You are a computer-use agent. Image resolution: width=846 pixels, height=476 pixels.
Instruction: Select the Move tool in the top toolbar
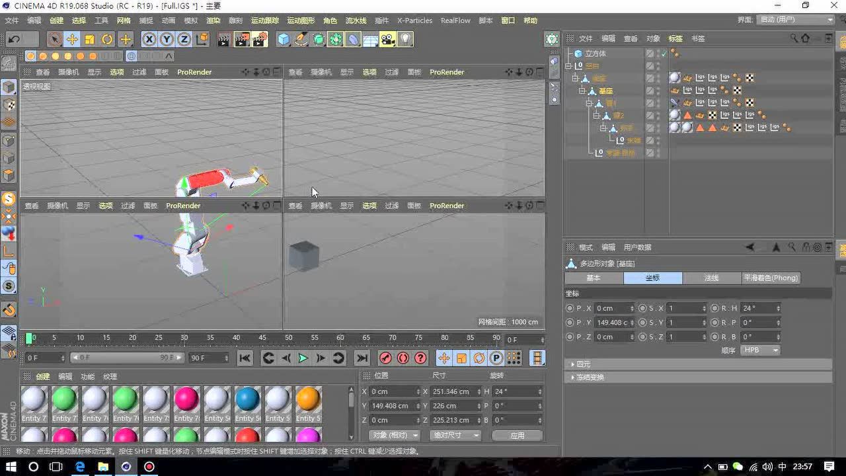click(x=73, y=40)
